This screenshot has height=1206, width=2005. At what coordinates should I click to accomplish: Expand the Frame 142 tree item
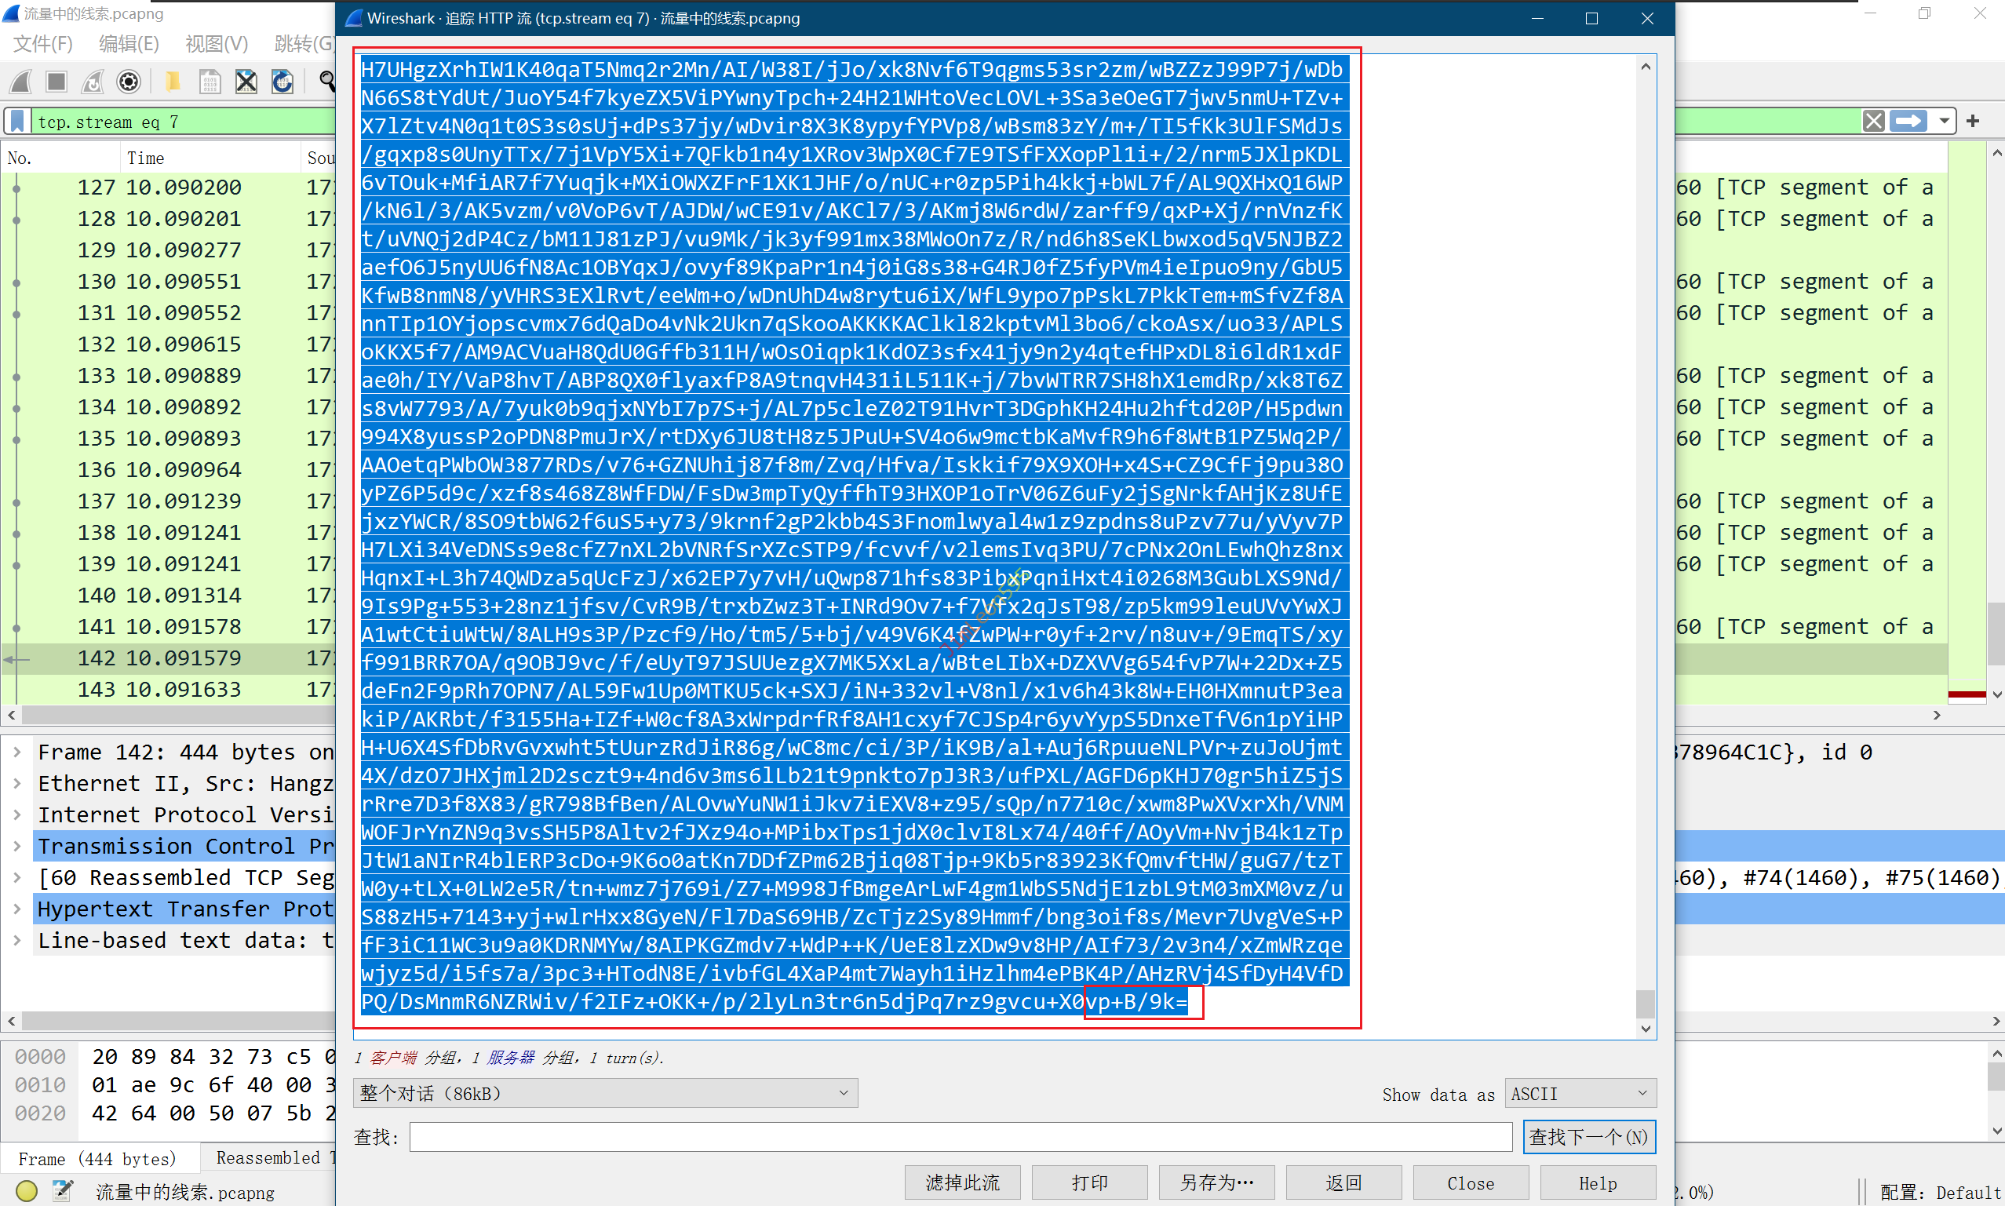click(17, 752)
